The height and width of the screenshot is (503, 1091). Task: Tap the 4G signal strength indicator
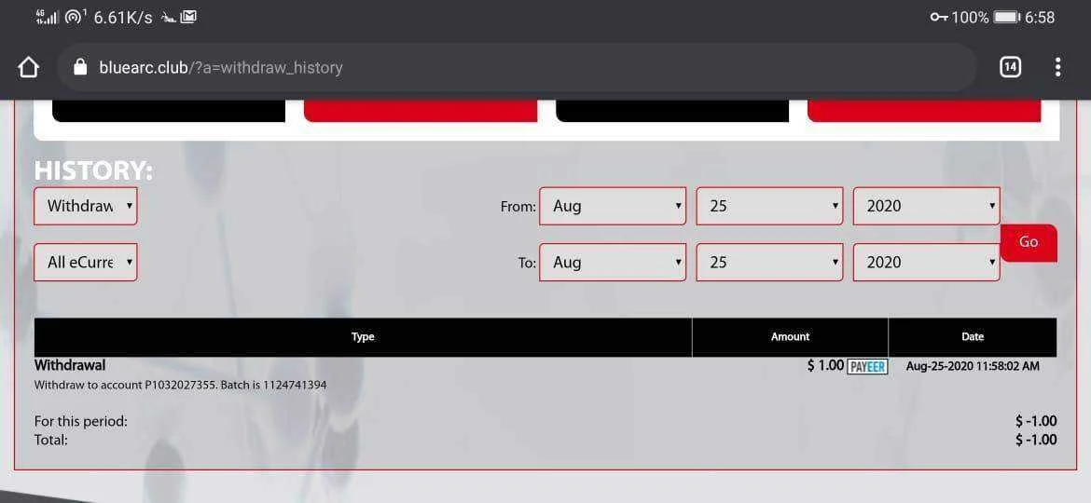click(48, 17)
